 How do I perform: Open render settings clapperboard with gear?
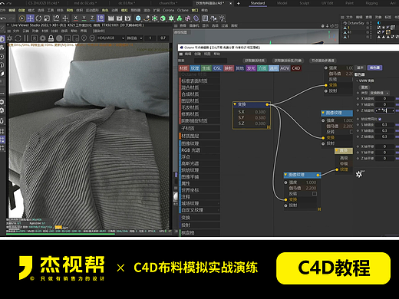[127, 18]
